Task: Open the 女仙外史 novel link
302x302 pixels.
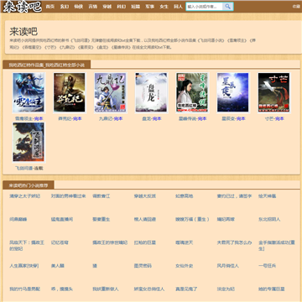Action: click(x=185, y=266)
